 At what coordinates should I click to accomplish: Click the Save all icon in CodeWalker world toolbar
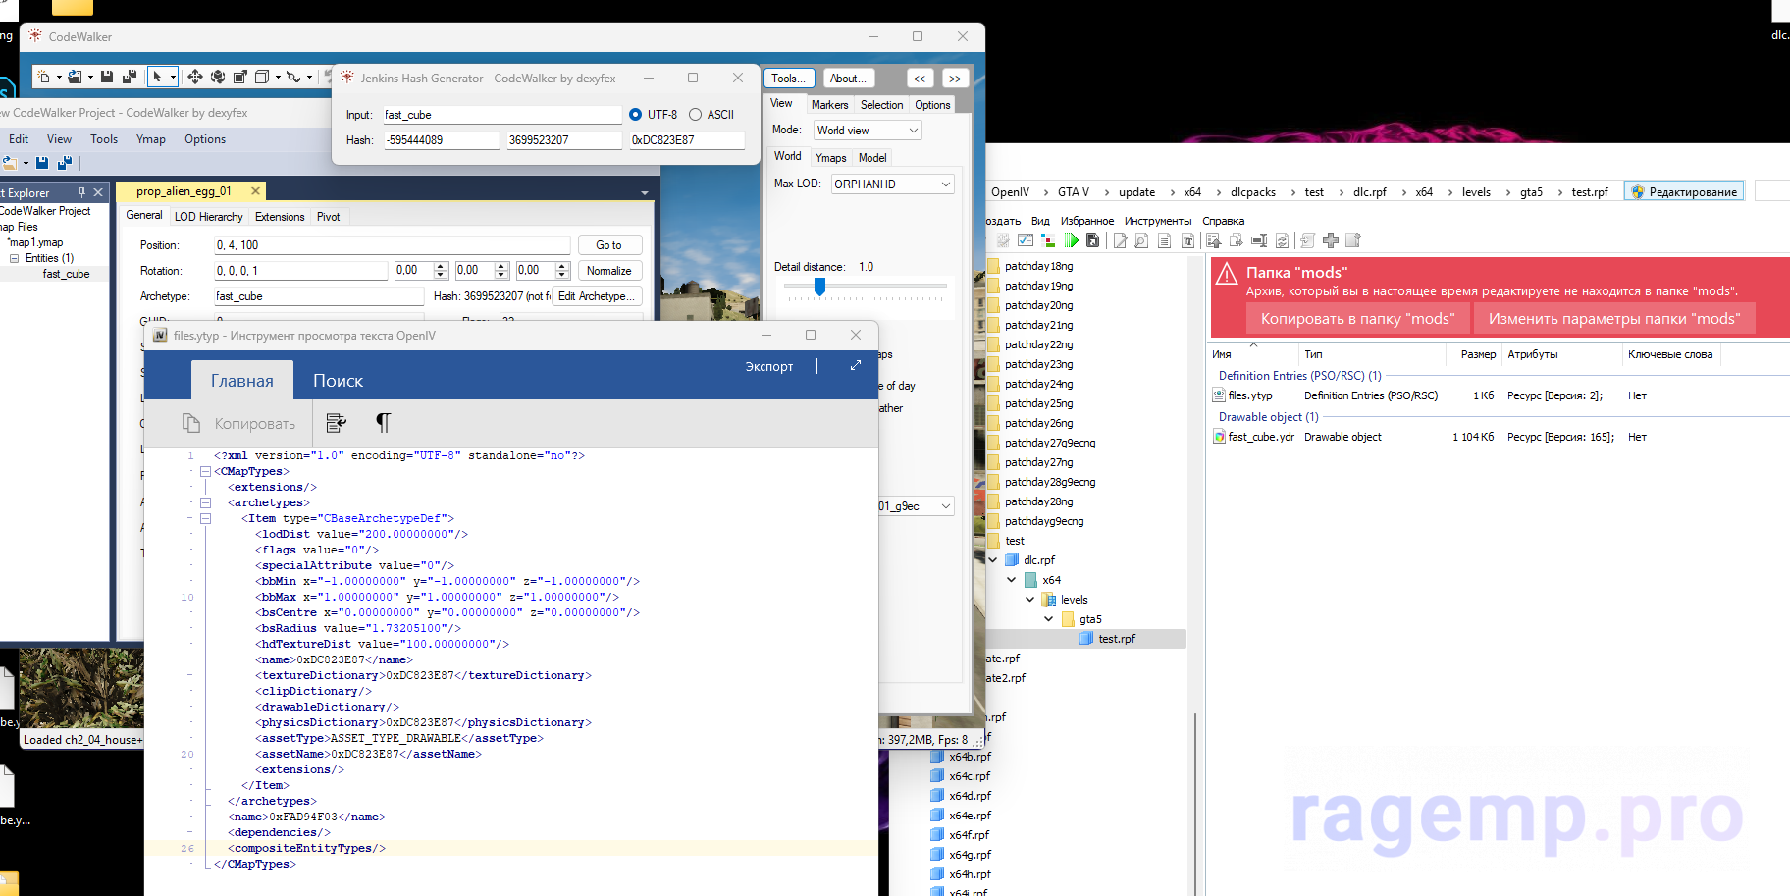tap(130, 77)
